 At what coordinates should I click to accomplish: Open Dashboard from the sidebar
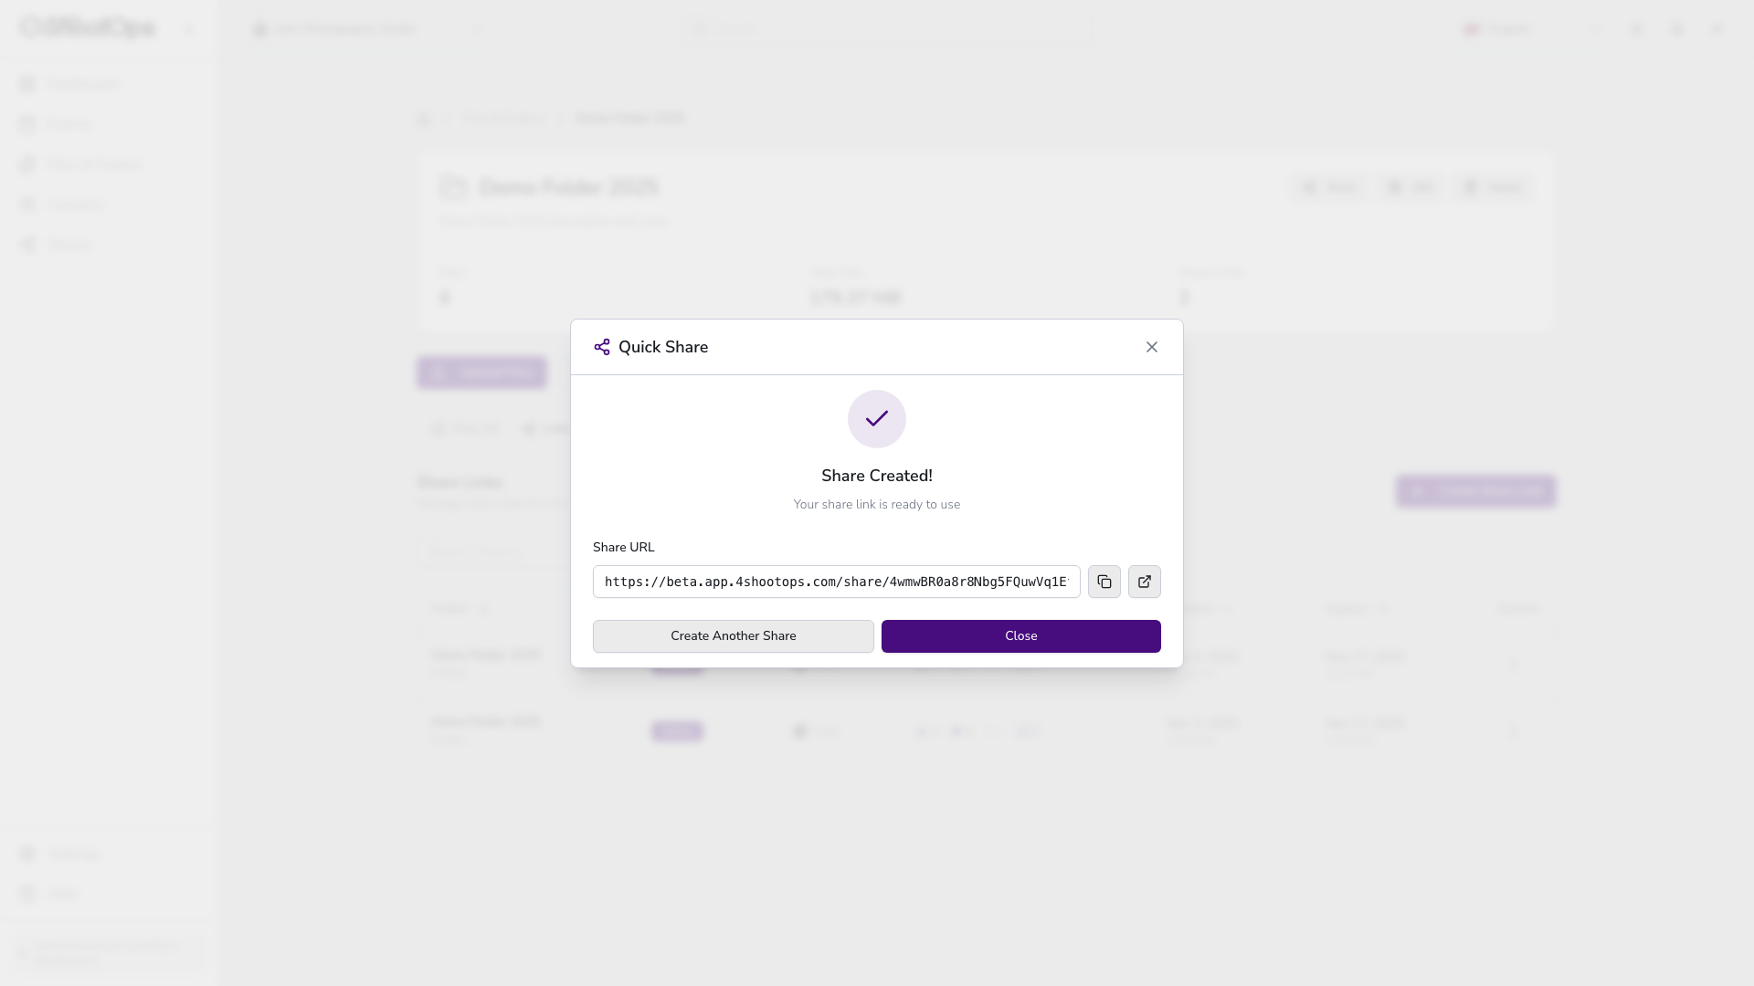pos(82,84)
